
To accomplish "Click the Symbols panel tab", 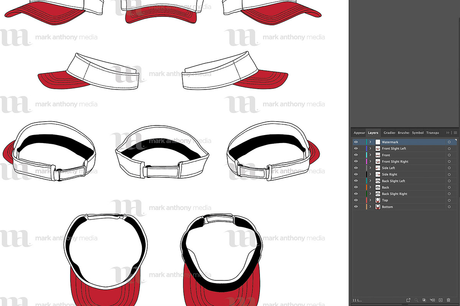I will coord(417,133).
